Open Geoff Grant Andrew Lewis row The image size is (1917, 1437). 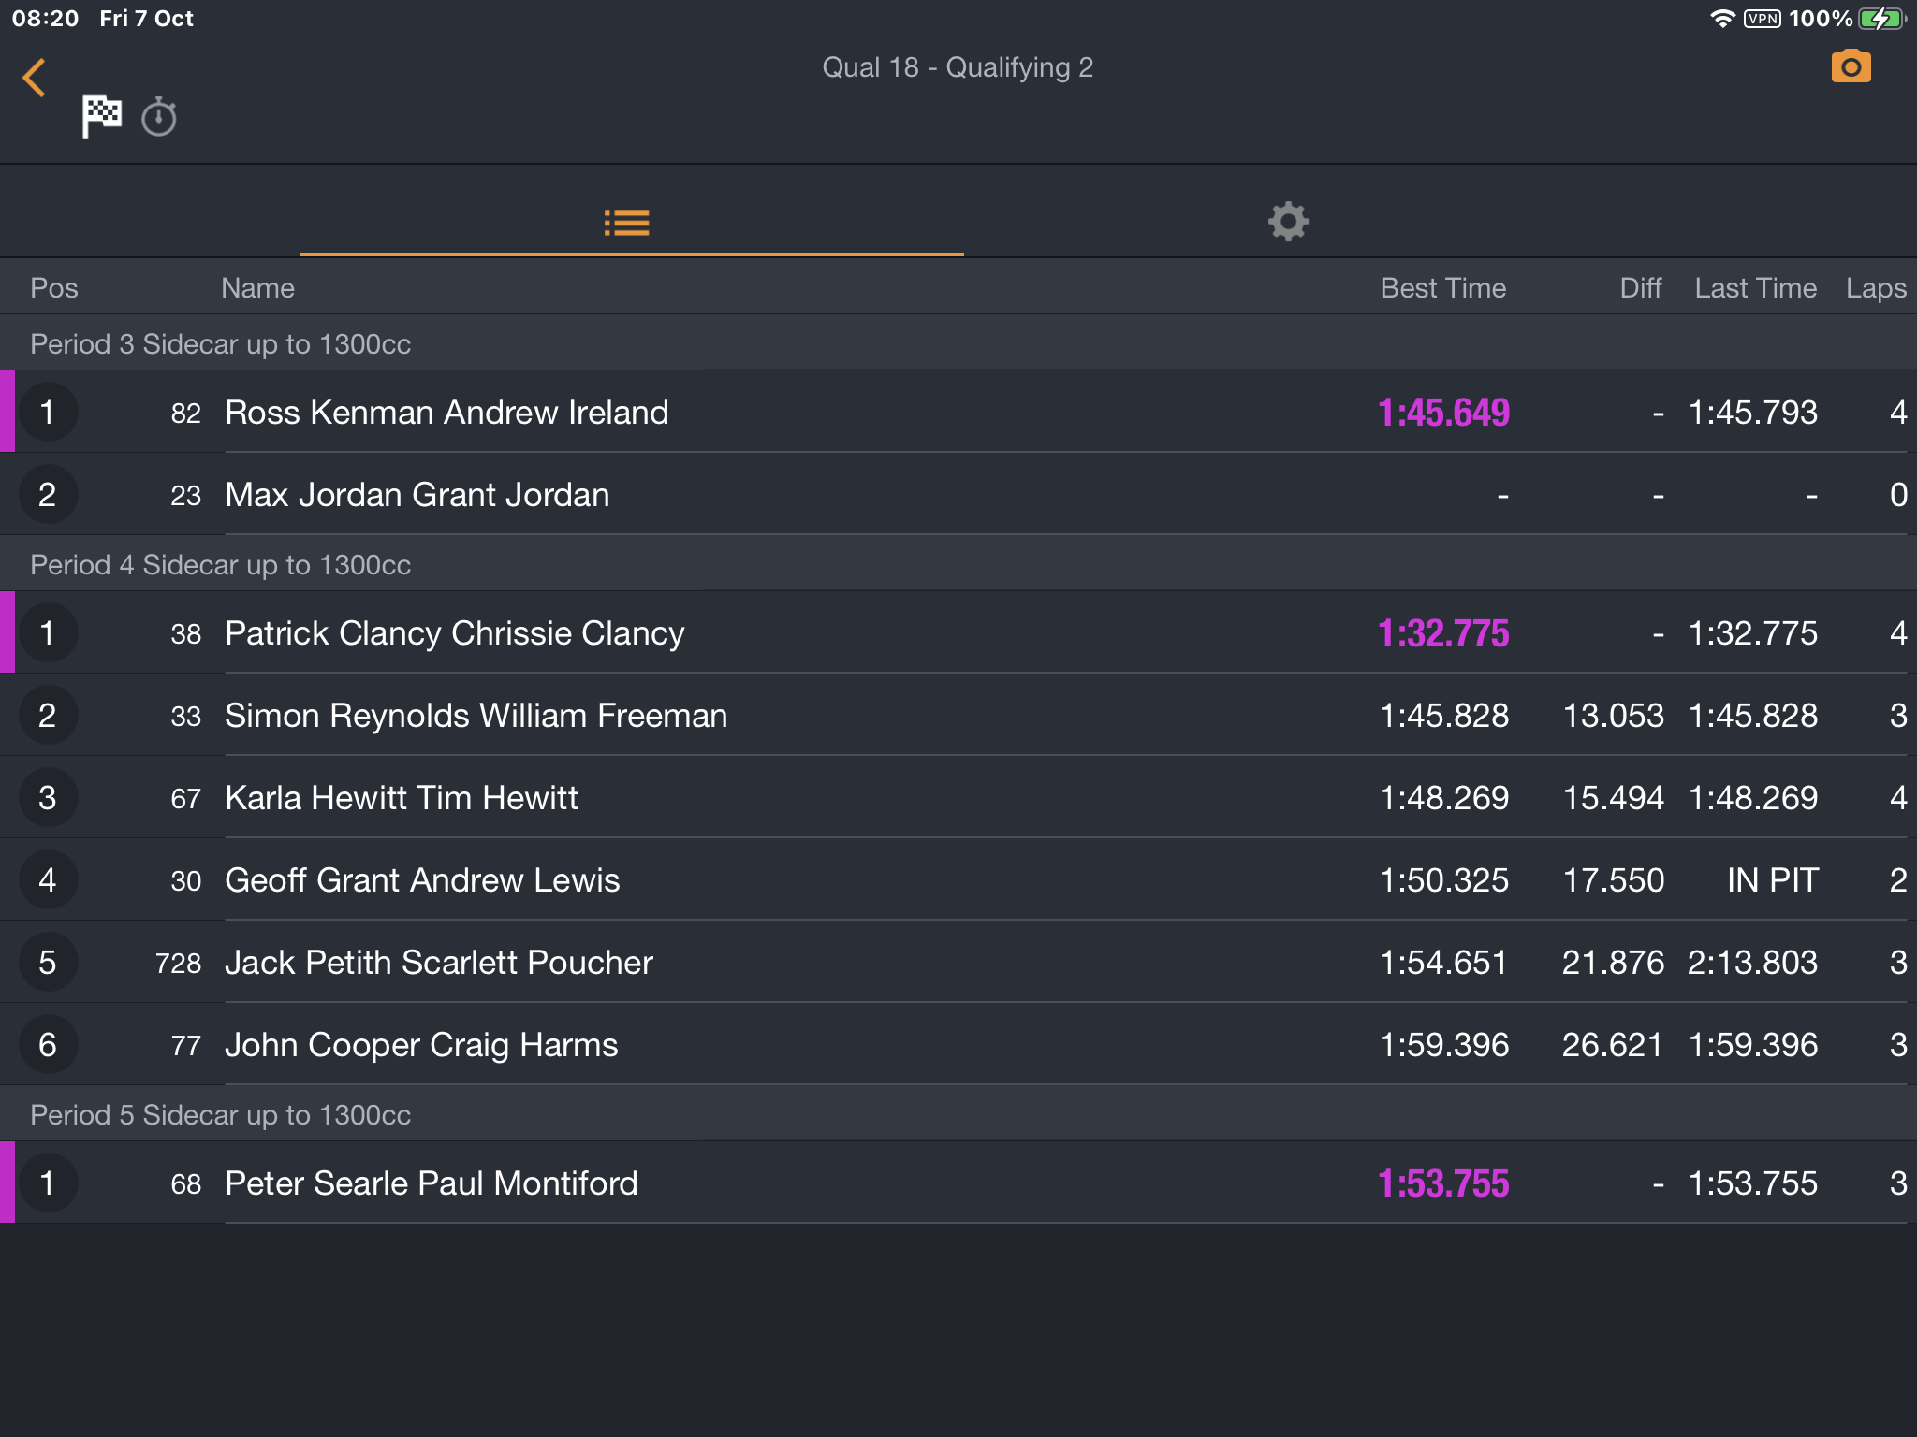[958, 879]
